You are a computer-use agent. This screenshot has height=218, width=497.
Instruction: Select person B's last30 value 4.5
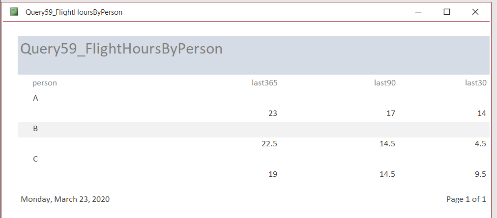pyautogui.click(x=480, y=144)
